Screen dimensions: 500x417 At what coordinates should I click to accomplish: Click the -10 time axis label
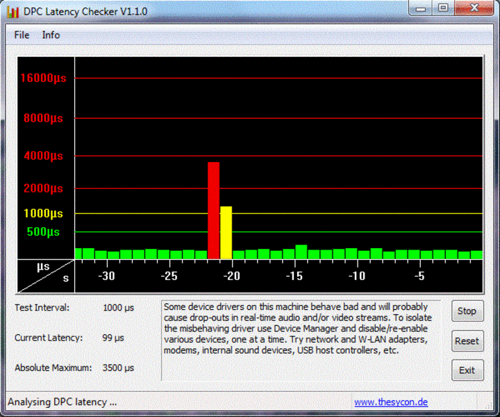[x=356, y=276]
